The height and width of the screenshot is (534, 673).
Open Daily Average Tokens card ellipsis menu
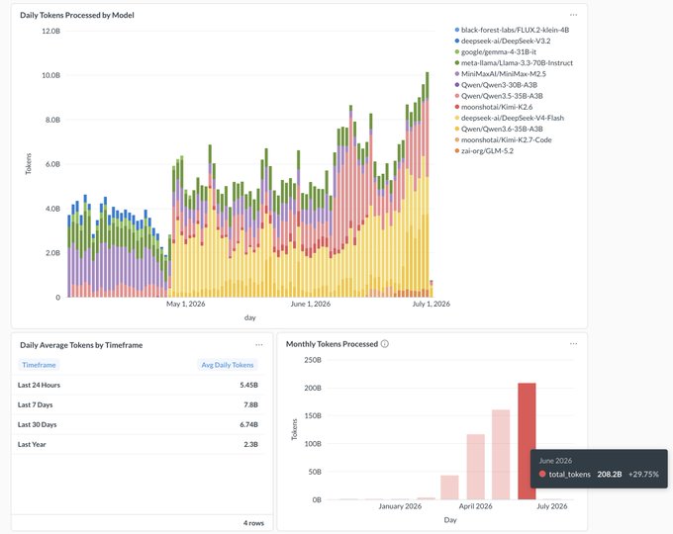[259, 345]
